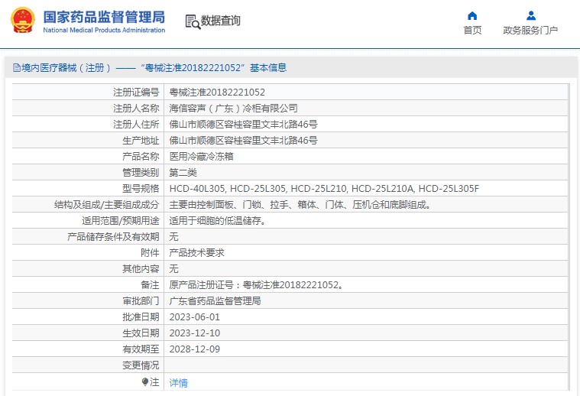Click the 产品名称 label cell
Viewport: 580px width, 396px height.
click(x=88, y=156)
